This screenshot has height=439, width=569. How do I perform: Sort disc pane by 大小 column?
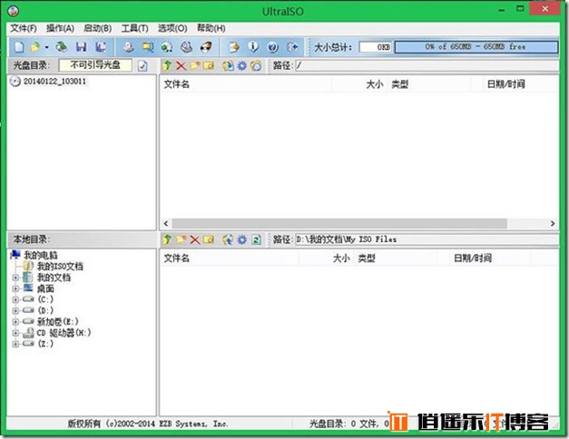(375, 84)
